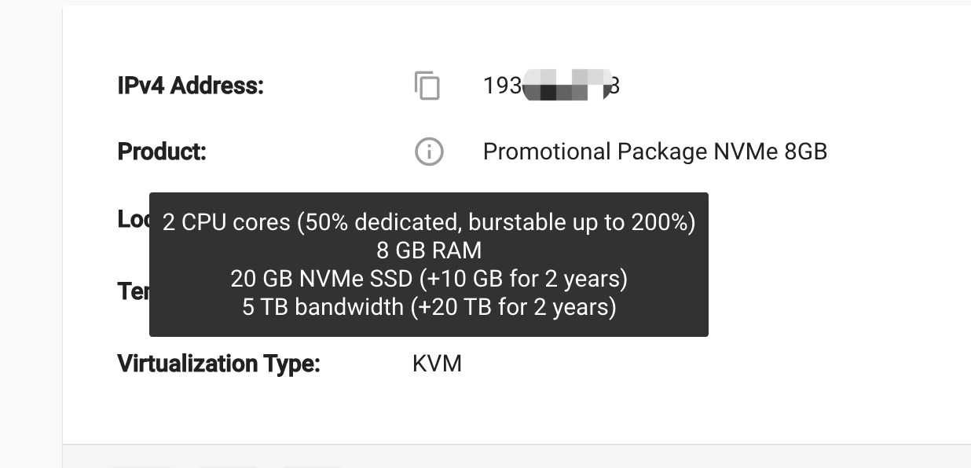Click the gray left margin panel
Image resolution: width=971 pixels, height=468 pixels.
[31, 234]
